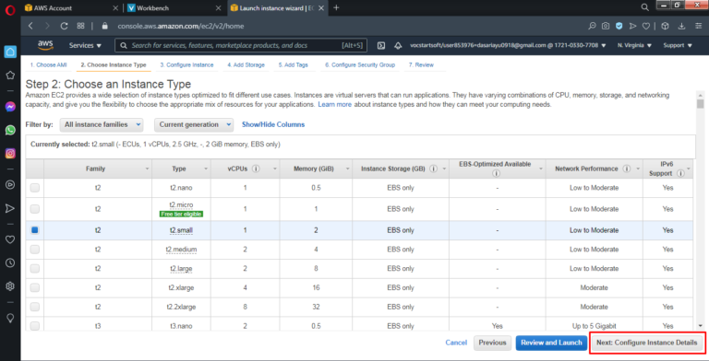Select the t3.nano checkbox
Image resolution: width=709 pixels, height=361 pixels.
click(x=35, y=325)
